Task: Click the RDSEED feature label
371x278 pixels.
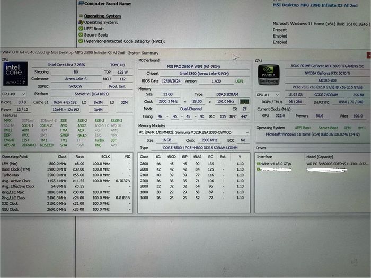Action: click(x=47, y=145)
